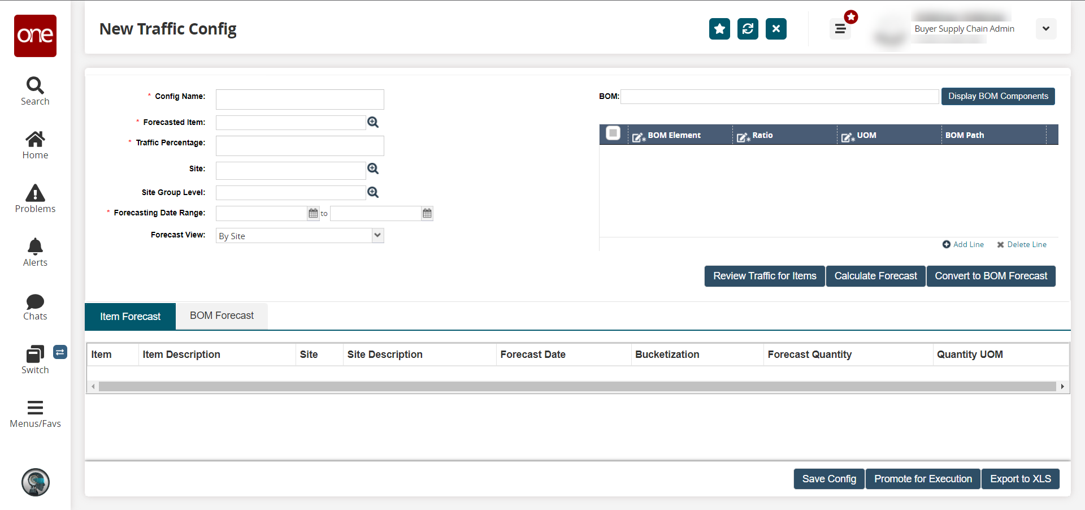
Task: Click the Forecast Date column header
Action: (x=563, y=355)
